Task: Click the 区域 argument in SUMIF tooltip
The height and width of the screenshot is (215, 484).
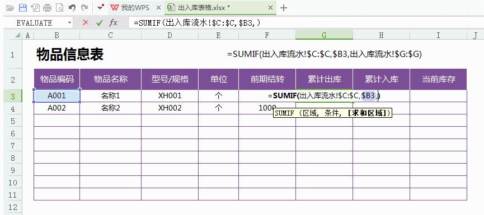Action: pyautogui.click(x=309, y=113)
